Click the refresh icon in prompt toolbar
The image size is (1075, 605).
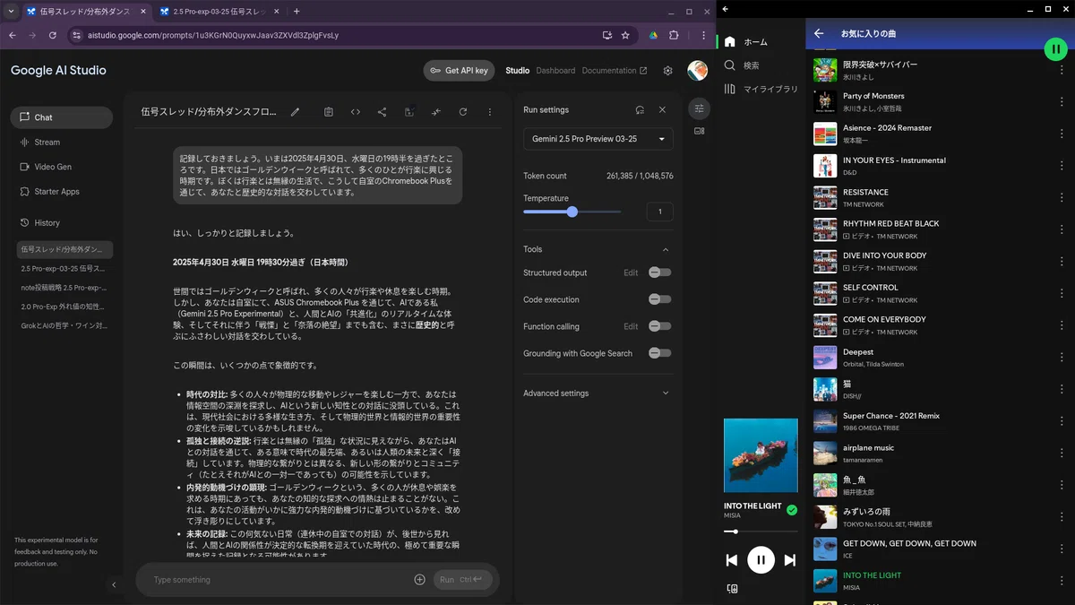coord(463,112)
